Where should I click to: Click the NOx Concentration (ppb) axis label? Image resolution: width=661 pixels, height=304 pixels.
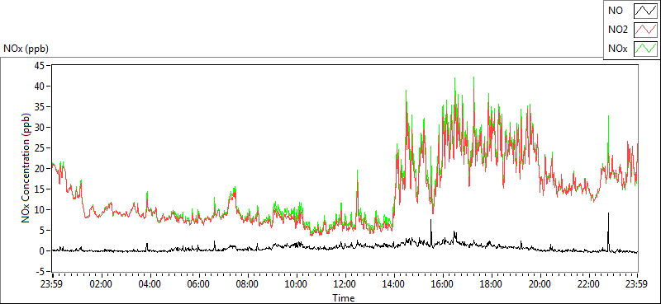(x=26, y=168)
